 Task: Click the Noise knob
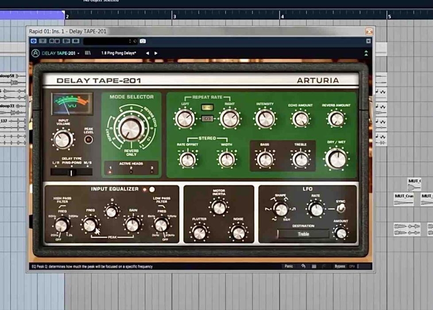tap(238, 233)
